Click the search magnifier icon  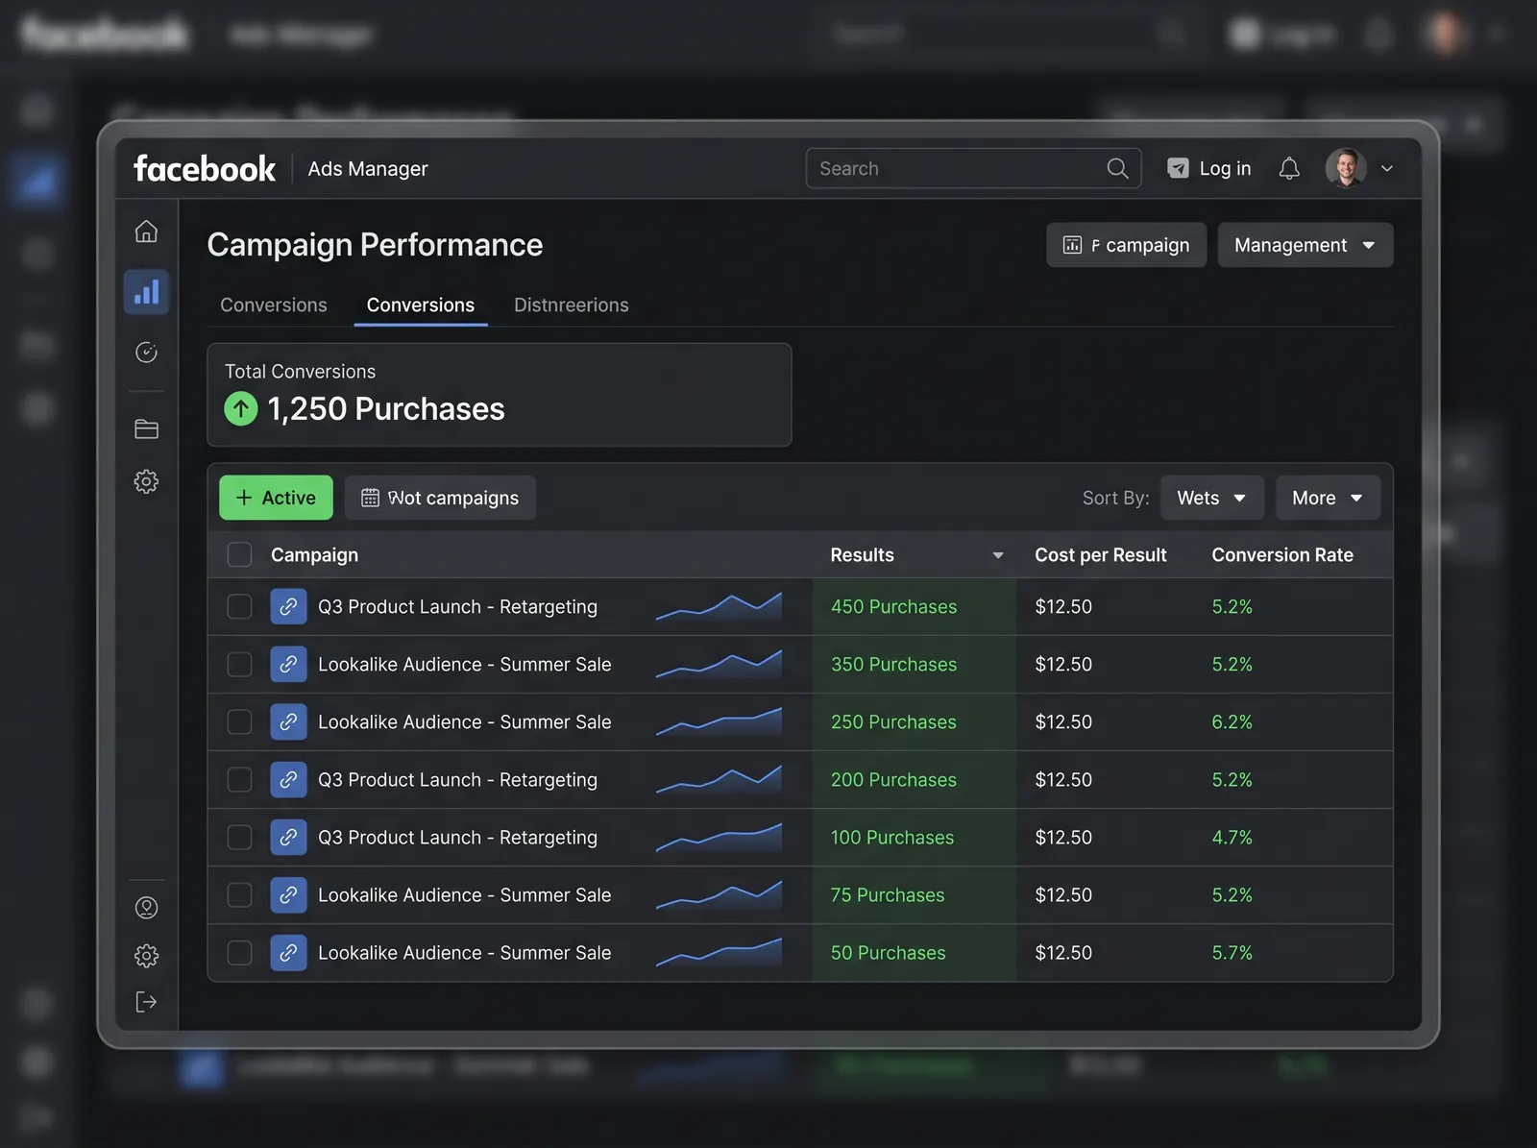click(1117, 169)
